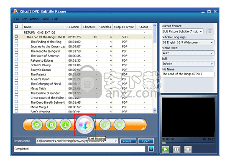The image size is (235, 165).
Task: Select éowyn's Dream row
Action: tap(83, 70)
